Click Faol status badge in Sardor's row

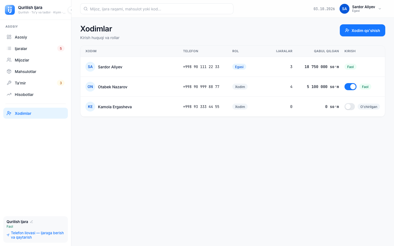(x=350, y=67)
